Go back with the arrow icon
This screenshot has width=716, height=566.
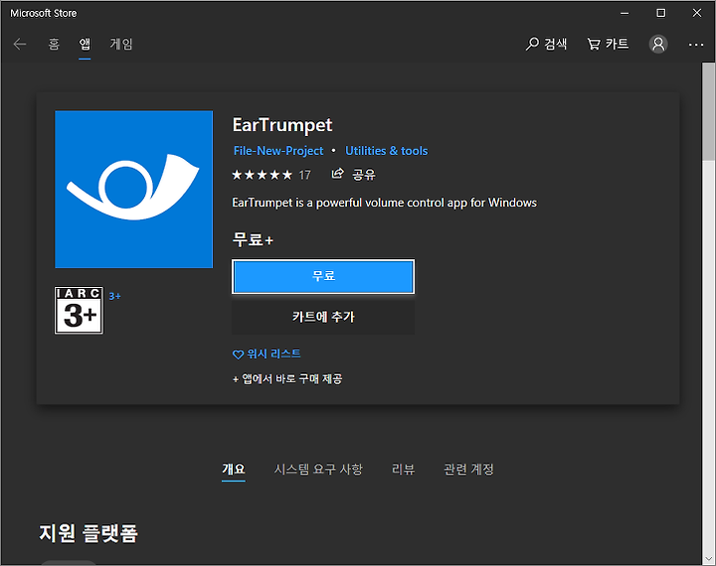pos(20,45)
